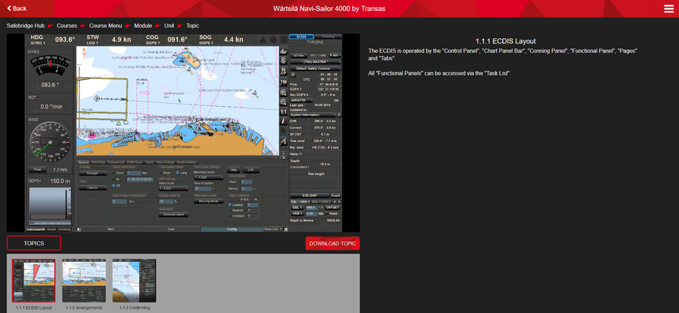Switch to the Route tab in left panel
Screen dimensions: 679x313
(52, 229)
